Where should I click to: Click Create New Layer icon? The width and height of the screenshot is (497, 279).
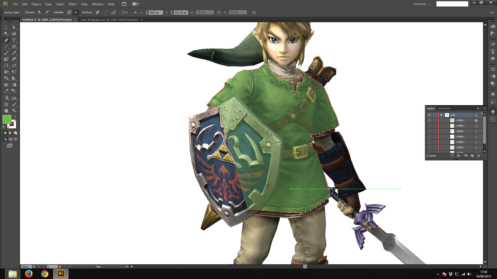pyautogui.click(x=472, y=156)
